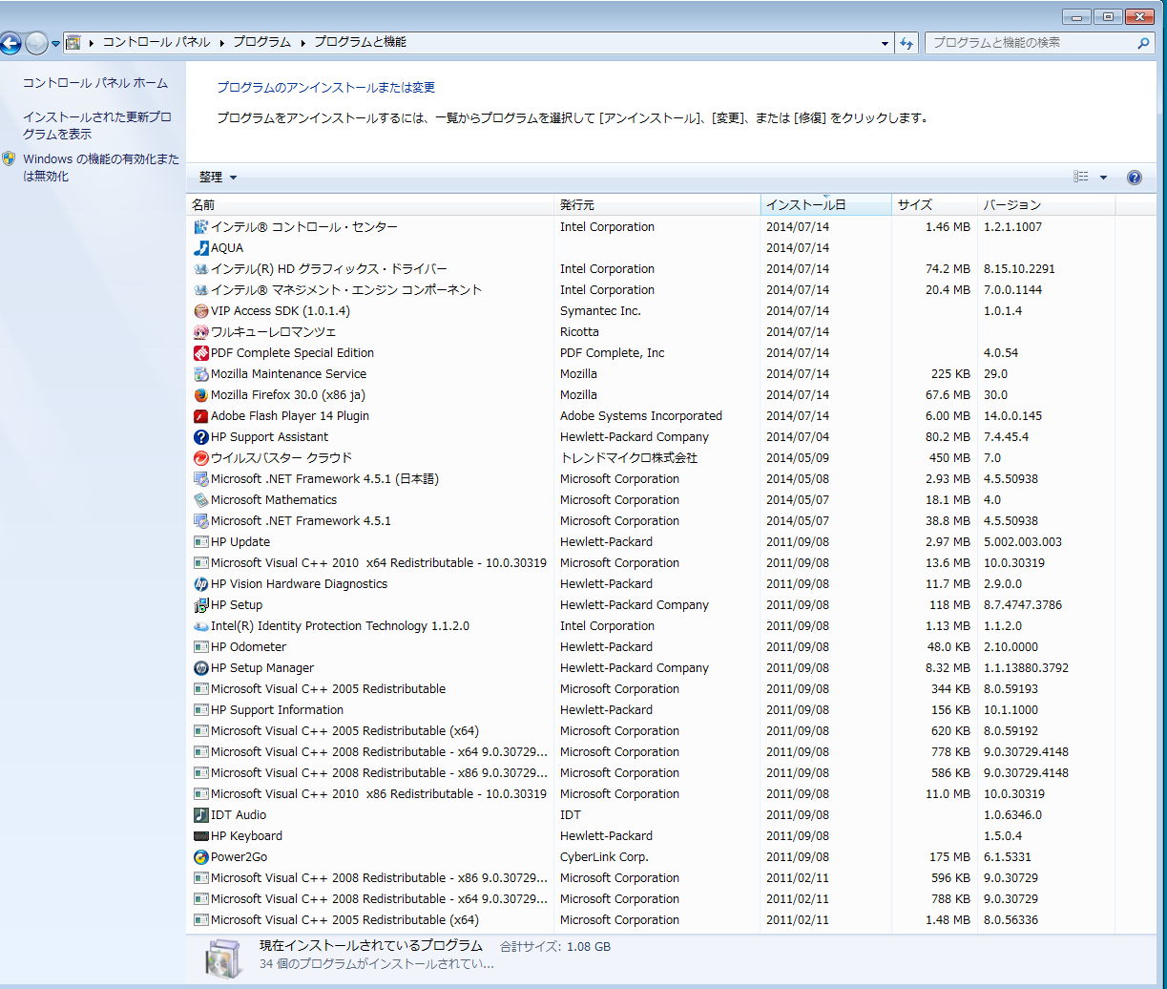
Task: Click Ricotta publisher cell
Action: [x=579, y=332]
